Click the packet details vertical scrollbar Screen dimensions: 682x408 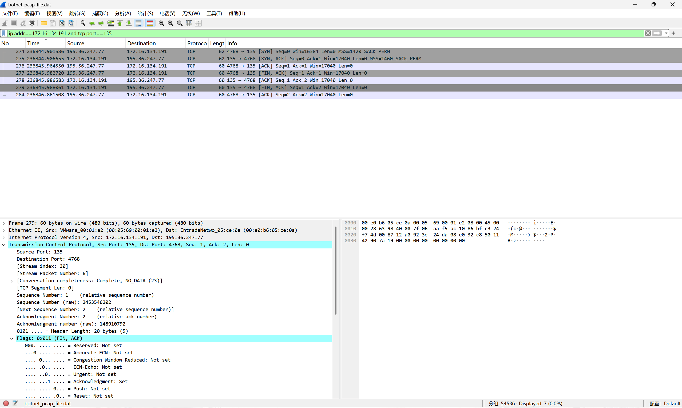[336, 271]
